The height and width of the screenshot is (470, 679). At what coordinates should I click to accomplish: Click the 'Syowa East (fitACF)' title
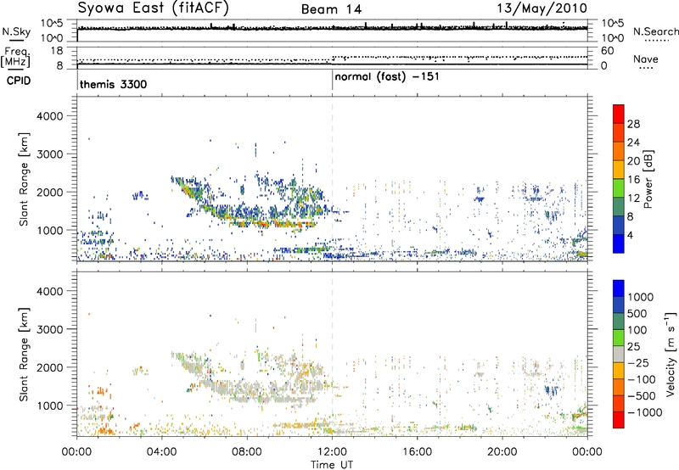153,8
